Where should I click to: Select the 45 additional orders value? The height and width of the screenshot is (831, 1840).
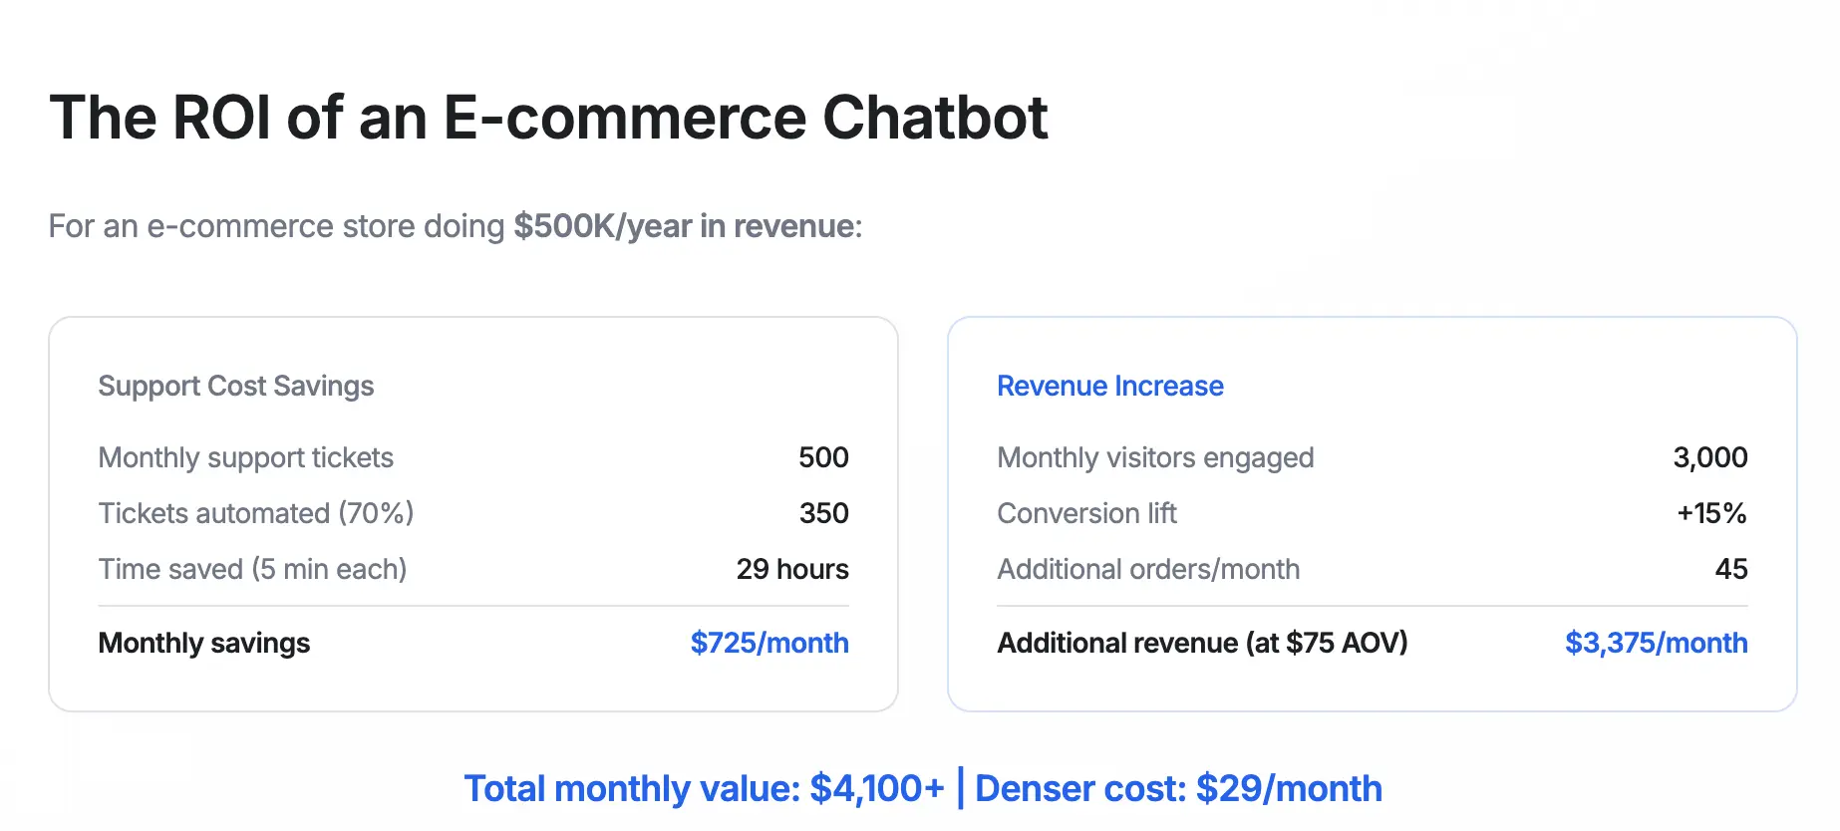point(1731,569)
